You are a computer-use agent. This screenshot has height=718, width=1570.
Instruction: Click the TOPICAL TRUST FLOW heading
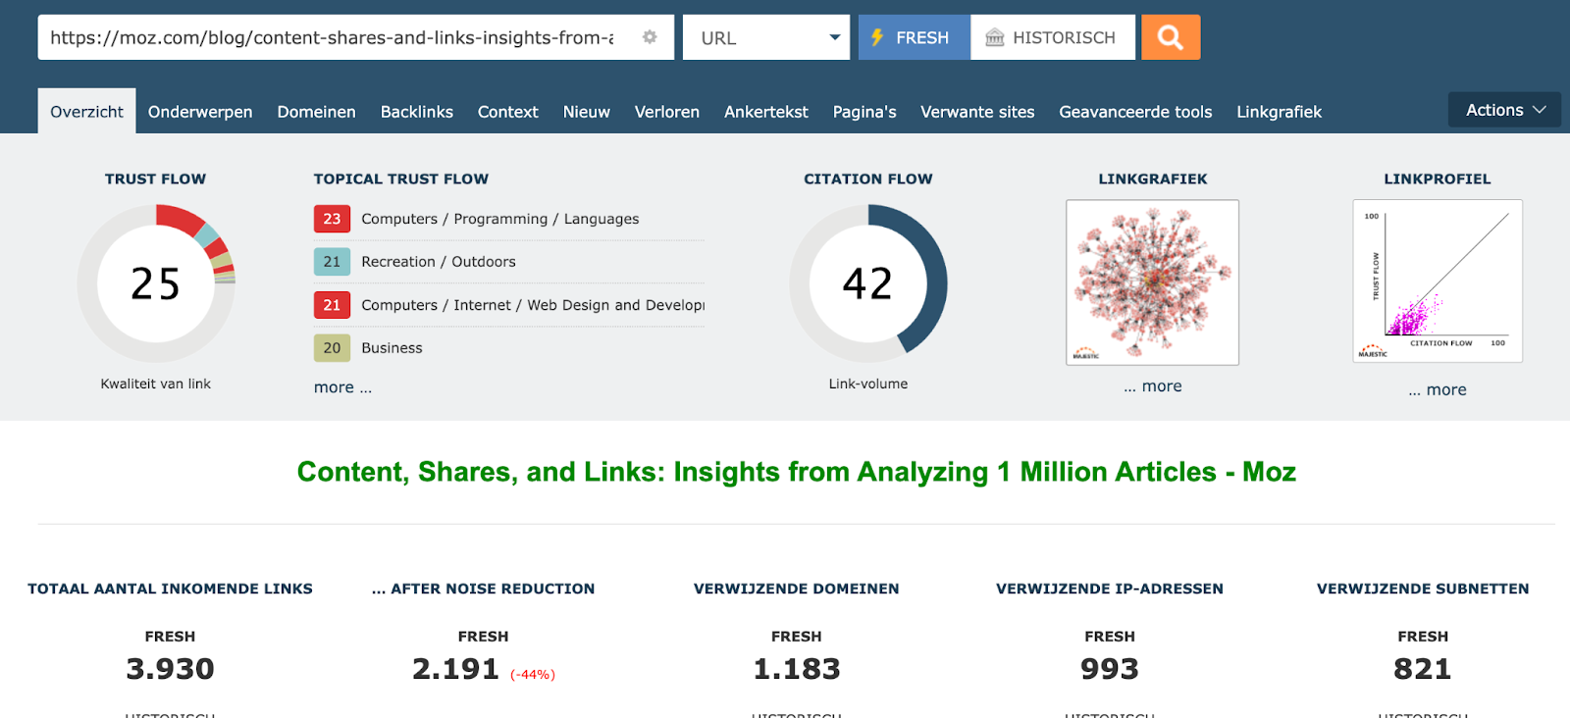pyautogui.click(x=401, y=179)
